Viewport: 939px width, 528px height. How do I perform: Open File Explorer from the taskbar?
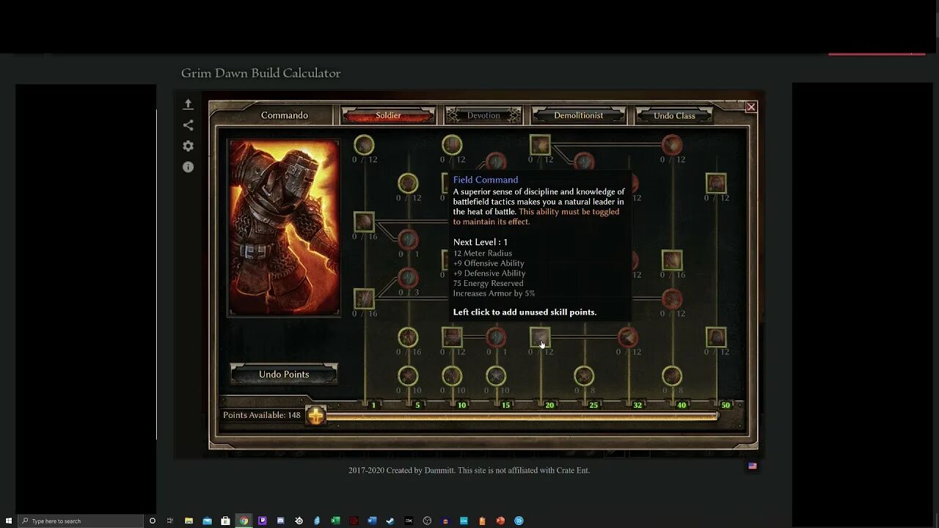(189, 521)
